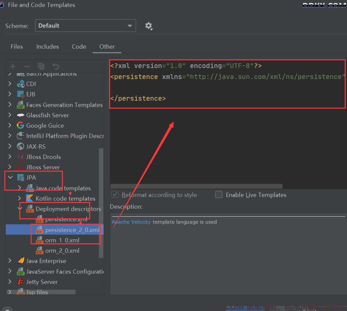Select the Jsp files tree item
347x311 pixels.
37,292
